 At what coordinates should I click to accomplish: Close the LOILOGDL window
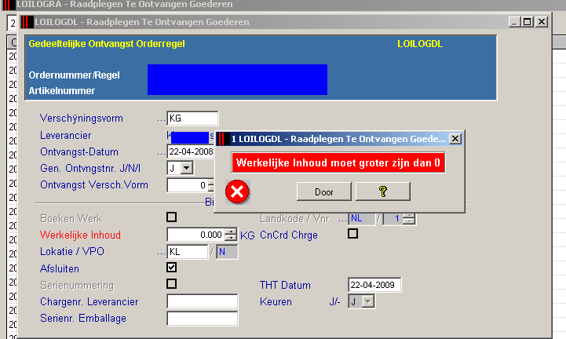tap(542, 22)
